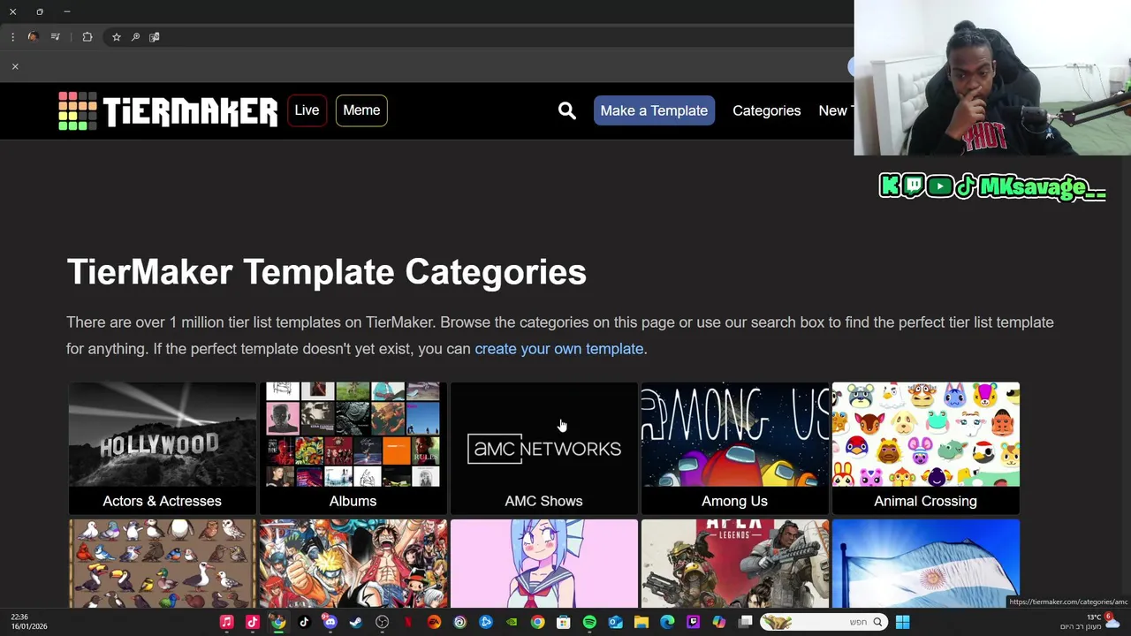This screenshot has width=1131, height=636.
Task: Launch Steam from the taskbar
Action: click(355, 622)
